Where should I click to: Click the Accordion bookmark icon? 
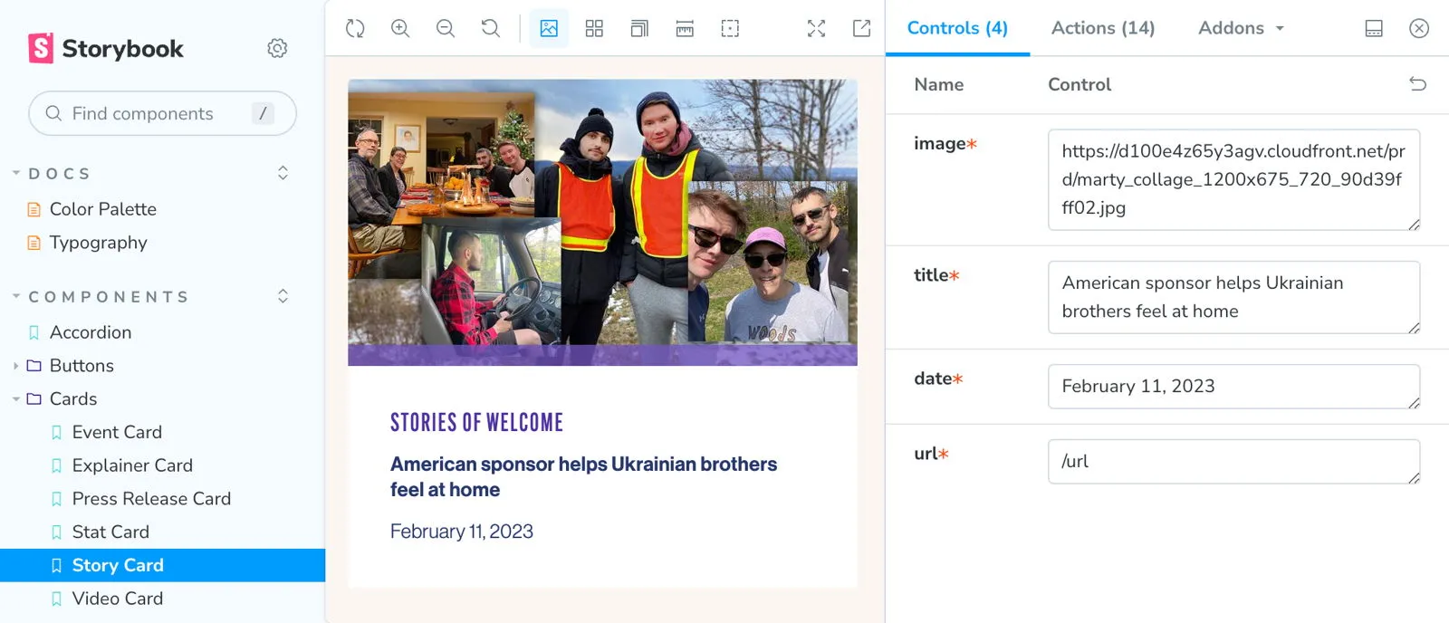tap(34, 332)
